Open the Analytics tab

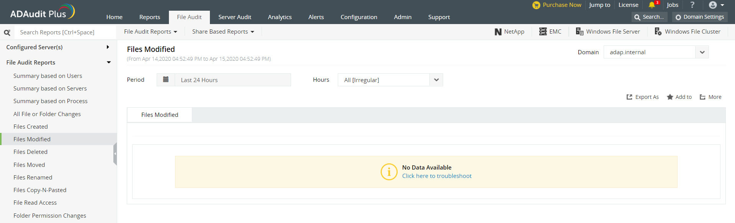(x=280, y=17)
